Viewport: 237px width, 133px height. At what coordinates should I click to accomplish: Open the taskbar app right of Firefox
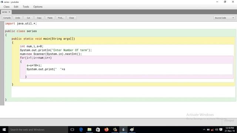coord(115,130)
